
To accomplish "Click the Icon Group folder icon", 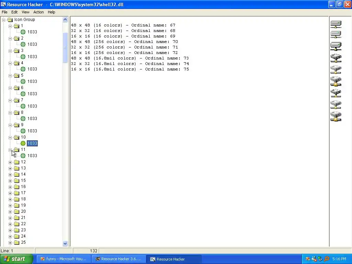I will [x=10, y=20].
